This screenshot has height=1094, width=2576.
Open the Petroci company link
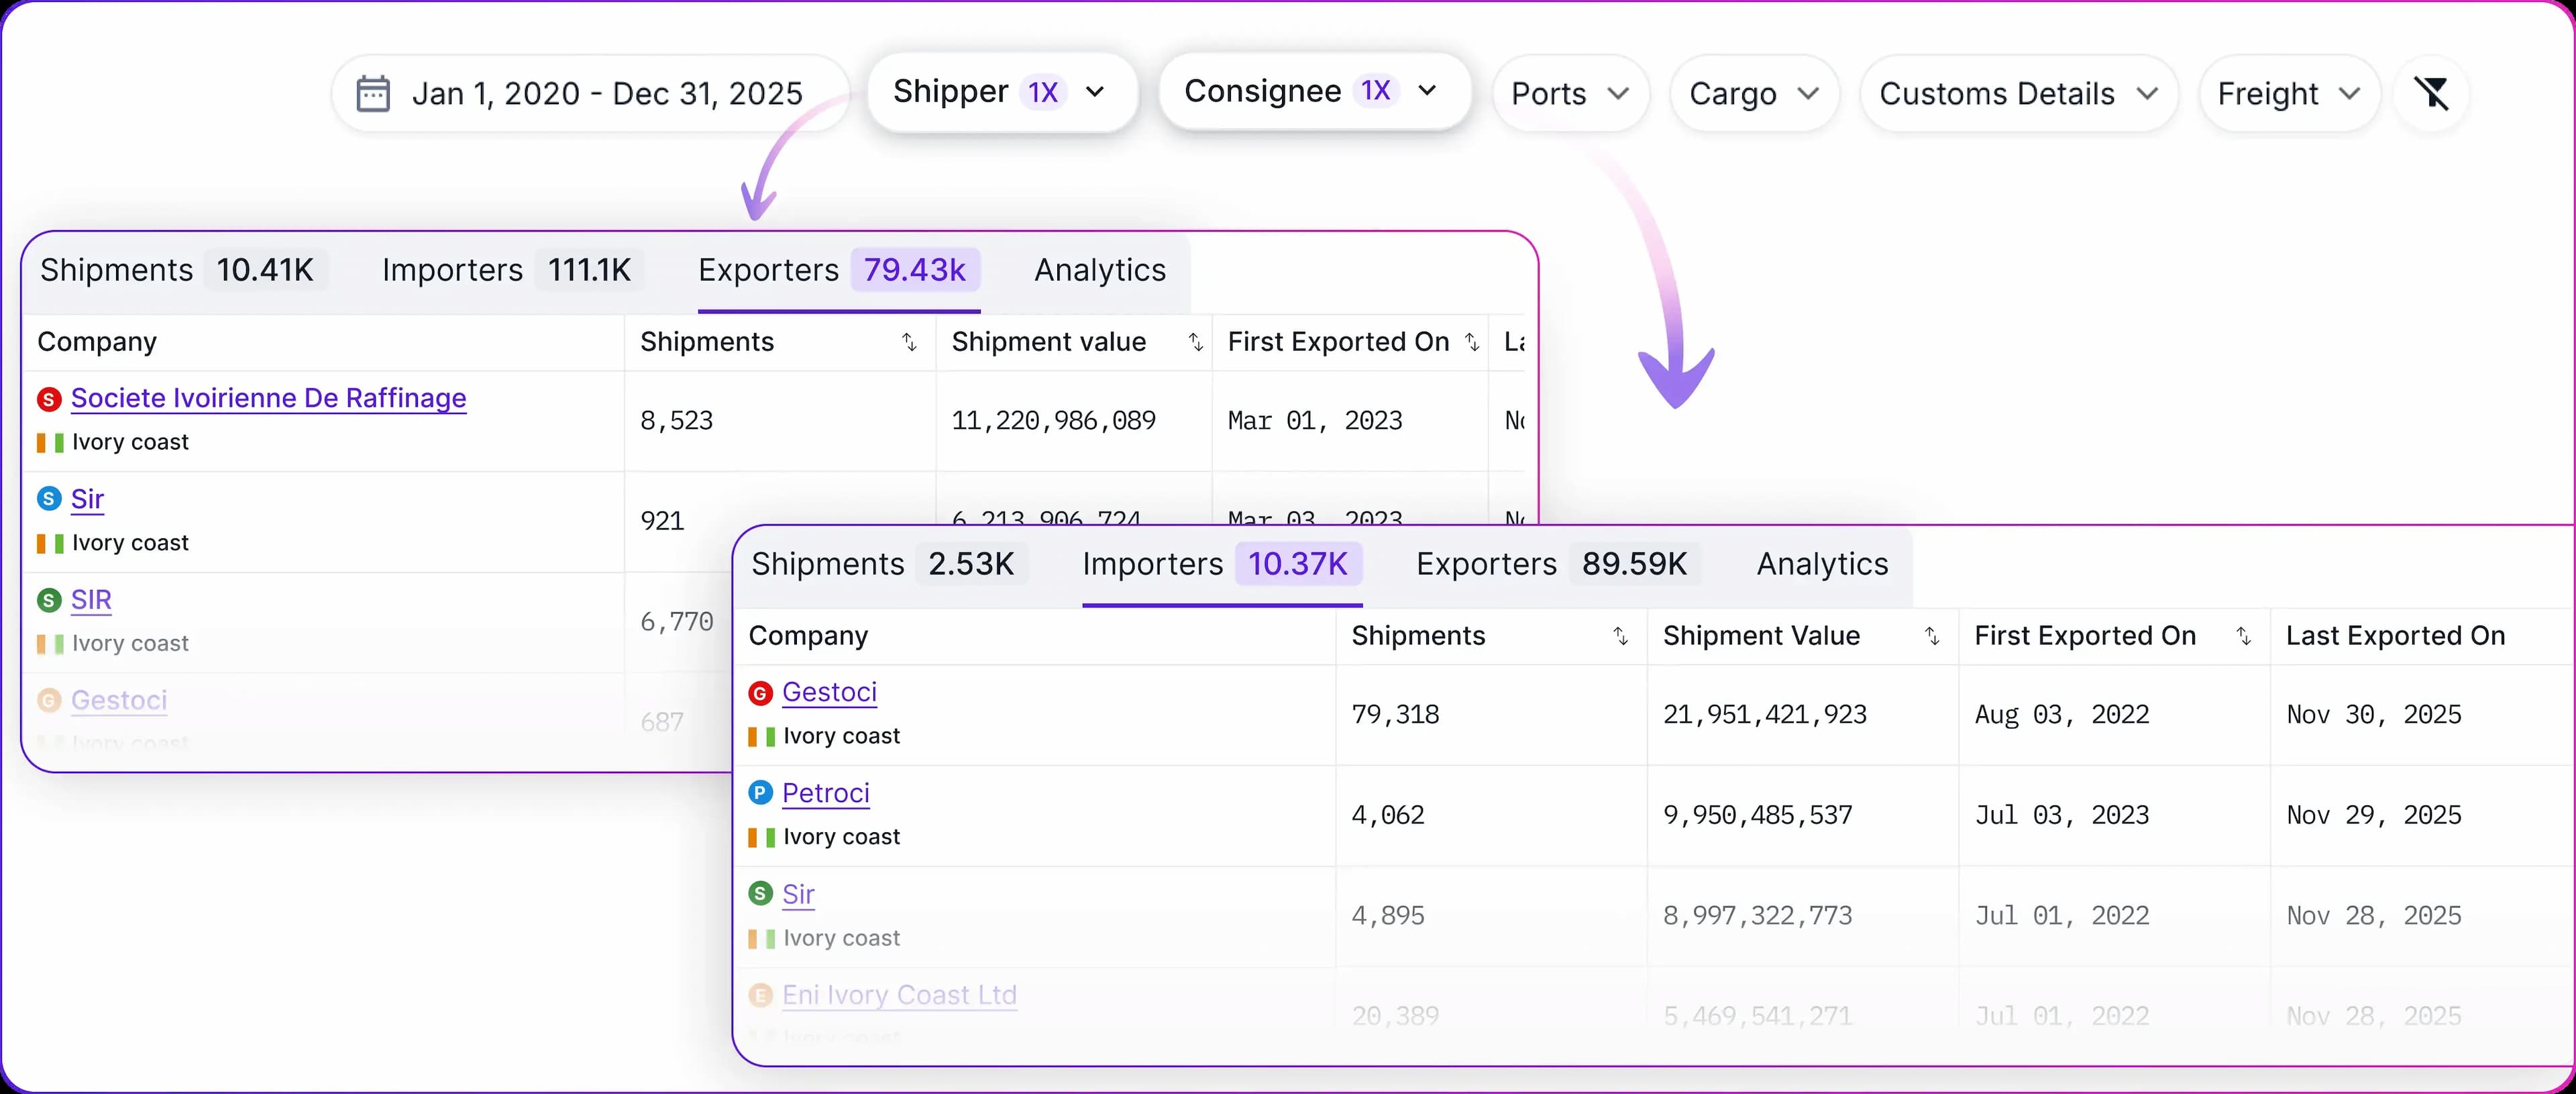(825, 793)
